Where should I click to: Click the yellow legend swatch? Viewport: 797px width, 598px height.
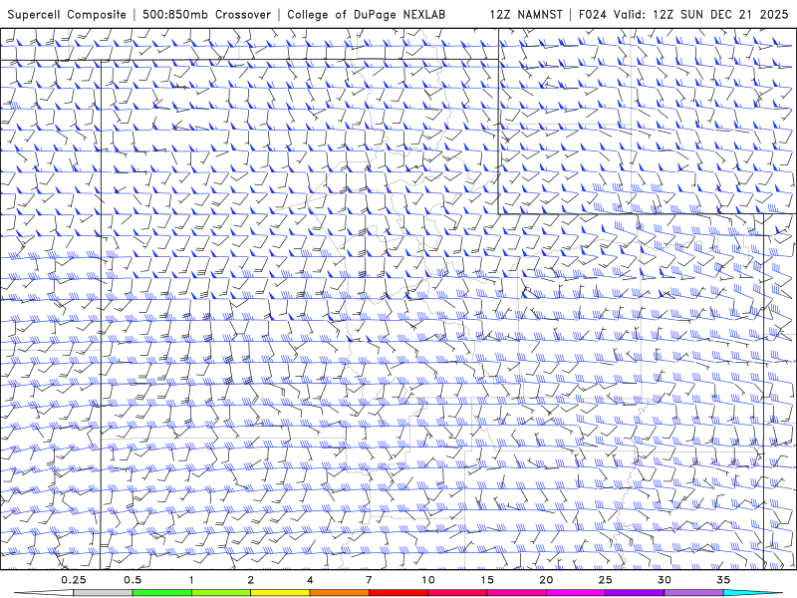[x=280, y=593]
